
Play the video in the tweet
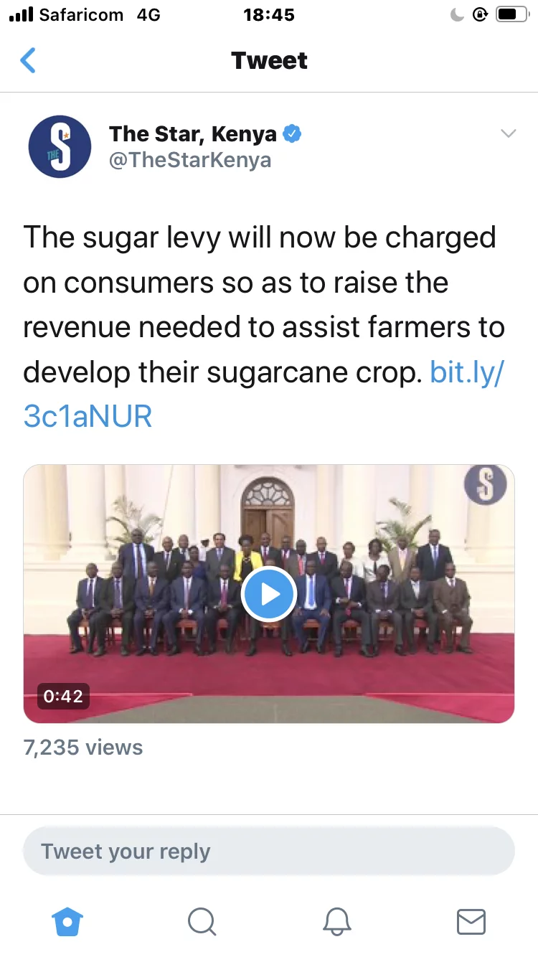(269, 594)
